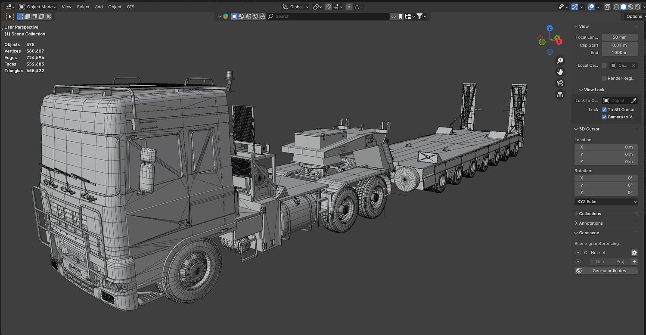Image resolution: width=646 pixels, height=335 pixels.
Task: Toggle the camera view icon
Action: coord(560,83)
